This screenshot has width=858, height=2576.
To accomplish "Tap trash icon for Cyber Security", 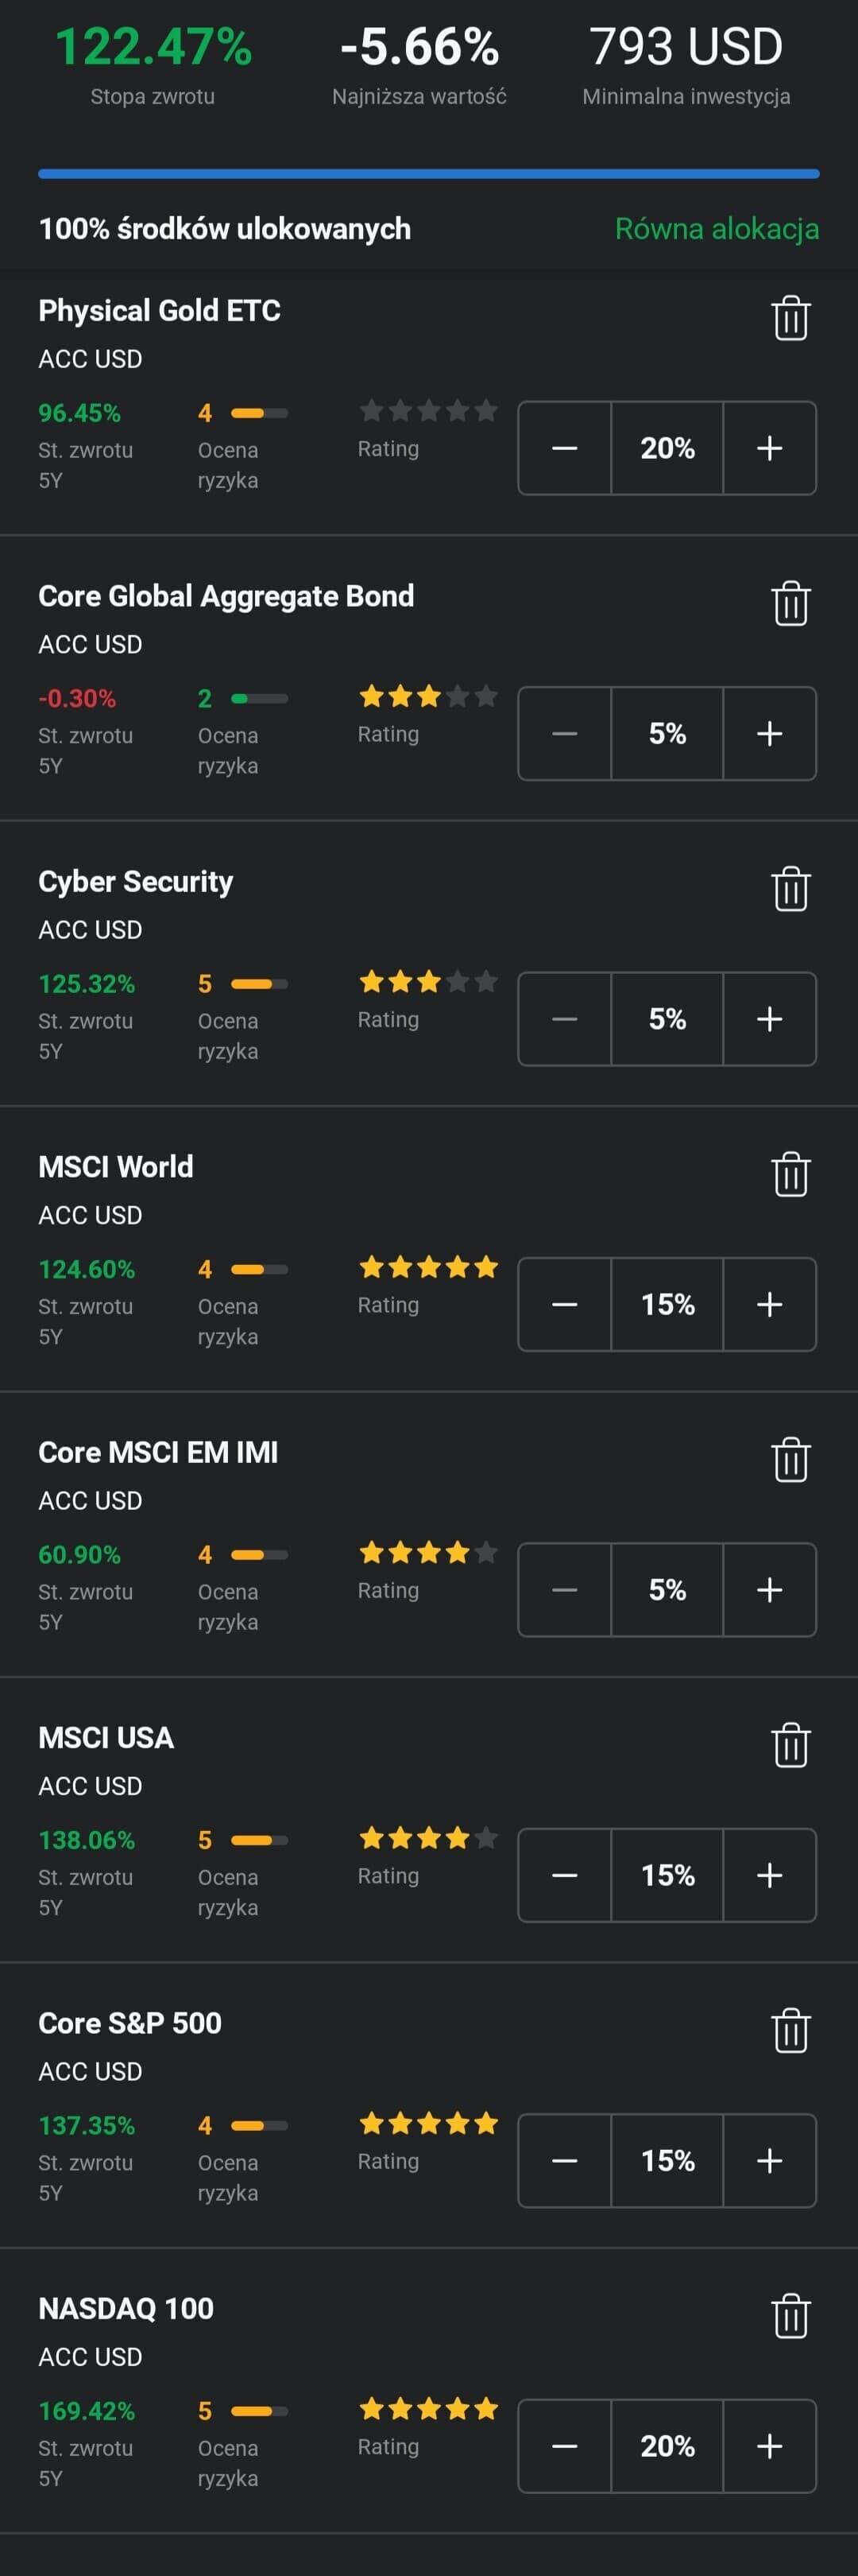I will click(x=790, y=889).
